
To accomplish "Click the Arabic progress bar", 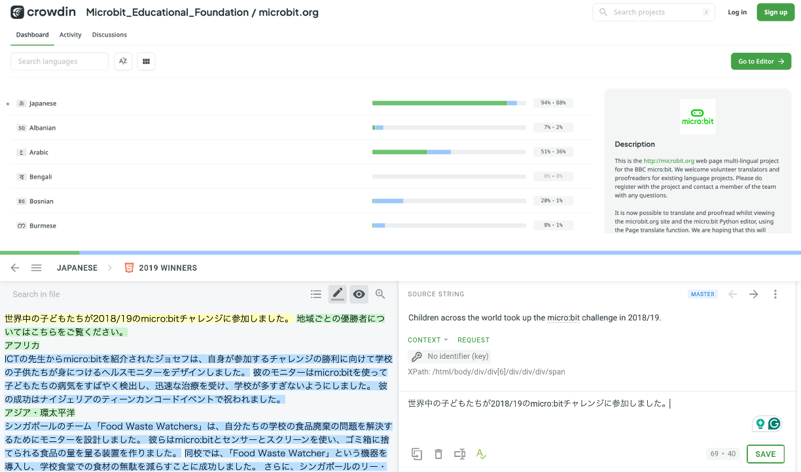I will tap(449, 152).
